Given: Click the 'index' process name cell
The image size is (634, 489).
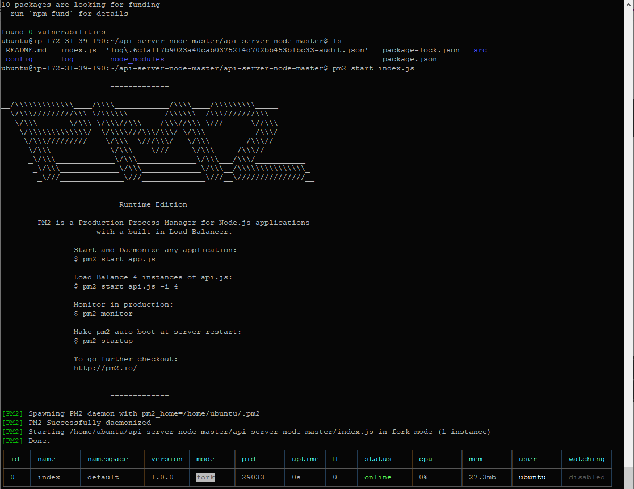Looking at the screenshot, I should [x=48, y=477].
